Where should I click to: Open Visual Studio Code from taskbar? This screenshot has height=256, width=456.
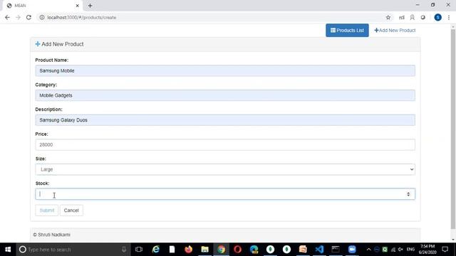click(x=319, y=250)
